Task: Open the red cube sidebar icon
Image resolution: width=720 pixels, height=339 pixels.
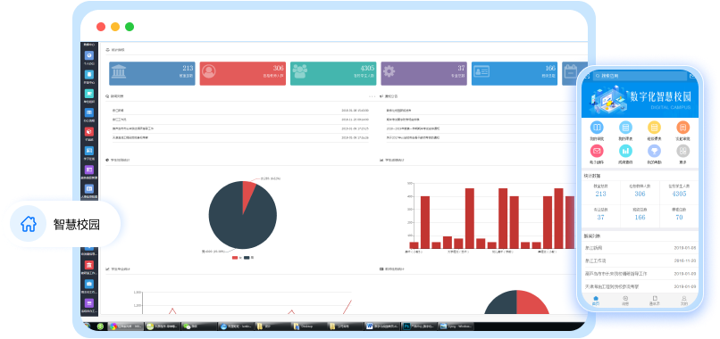Action: pos(89,132)
